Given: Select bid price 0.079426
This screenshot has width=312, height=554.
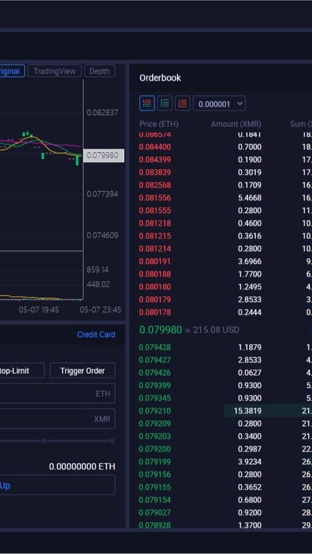Looking at the screenshot, I should 155,373.
